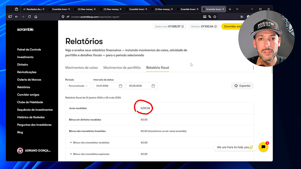The width and height of the screenshot is (301, 169).
Task: Click the transforma-se em caixa investido note
Action: 167,131
